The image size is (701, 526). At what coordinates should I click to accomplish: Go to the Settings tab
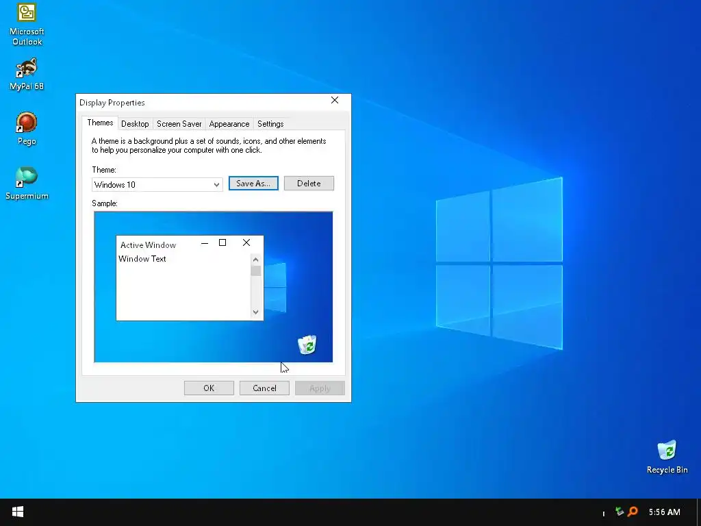tap(270, 124)
